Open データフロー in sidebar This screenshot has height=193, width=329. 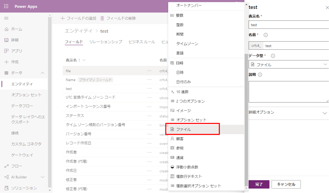coord(22,106)
